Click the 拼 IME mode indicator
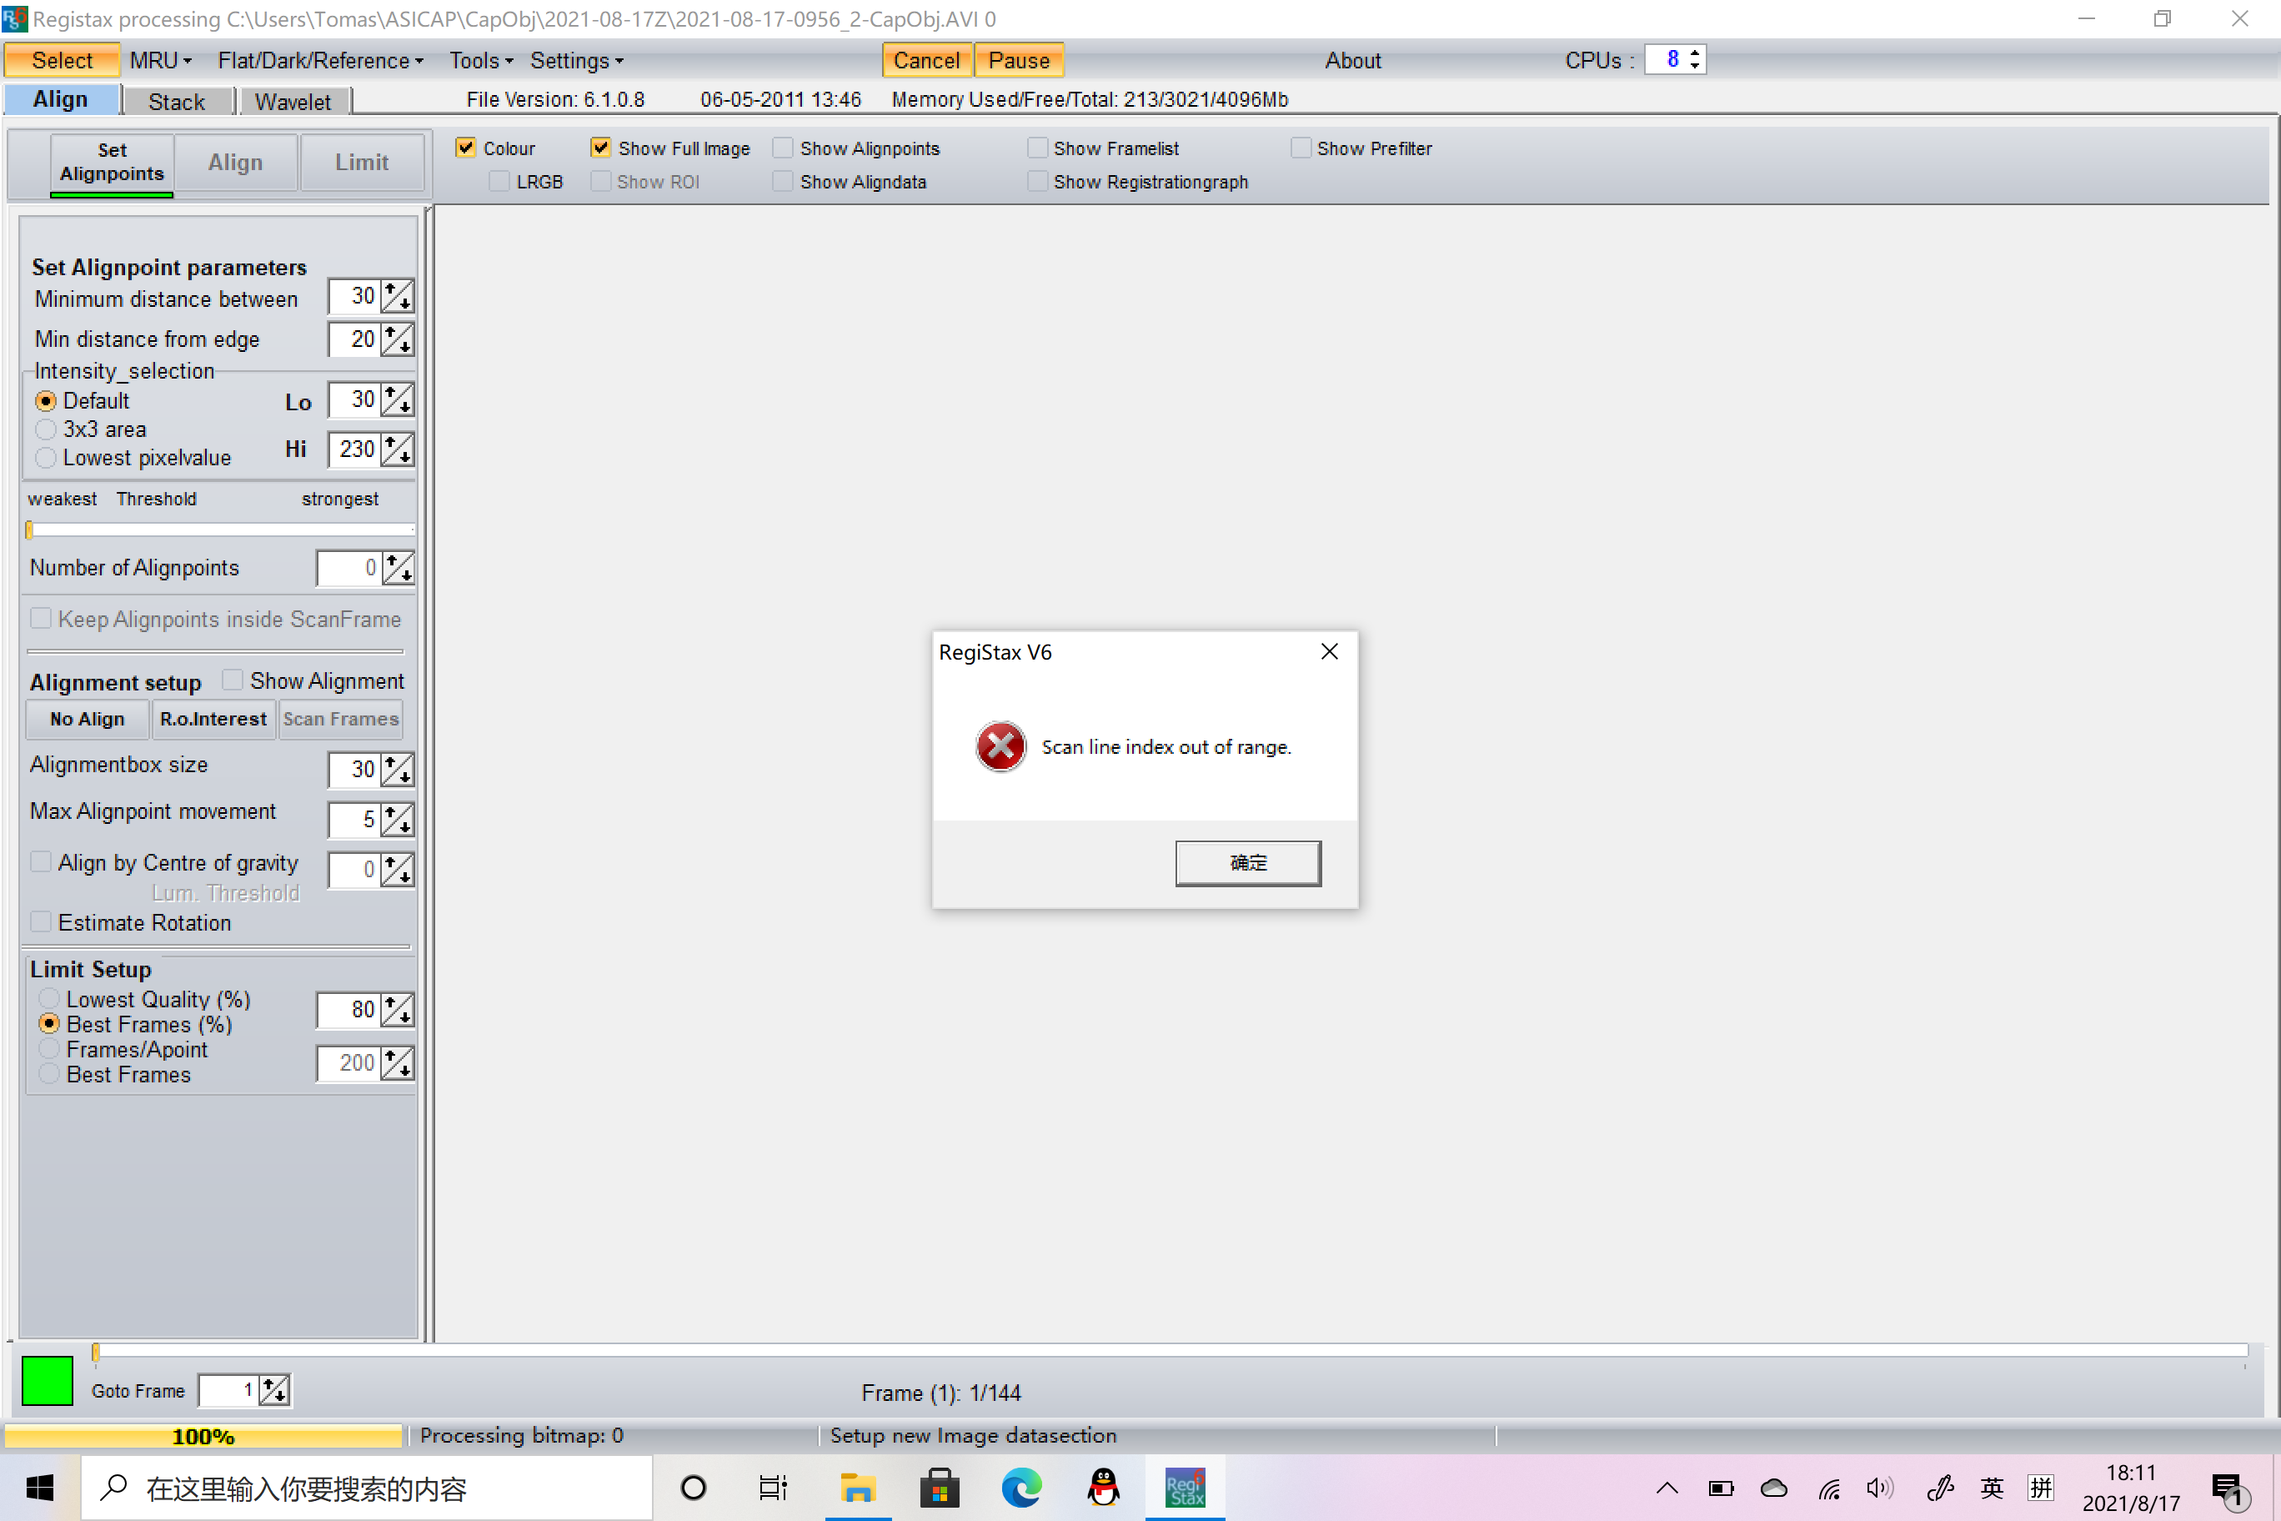The image size is (2281, 1521). pyautogui.click(x=2041, y=1488)
